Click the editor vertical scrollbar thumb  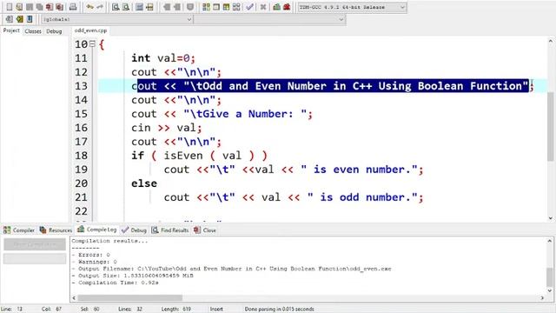point(550,126)
